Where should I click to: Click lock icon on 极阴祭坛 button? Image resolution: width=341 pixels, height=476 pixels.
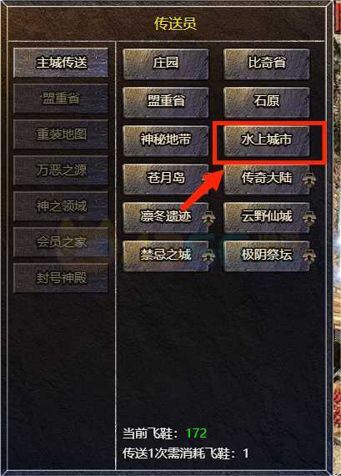click(x=308, y=257)
